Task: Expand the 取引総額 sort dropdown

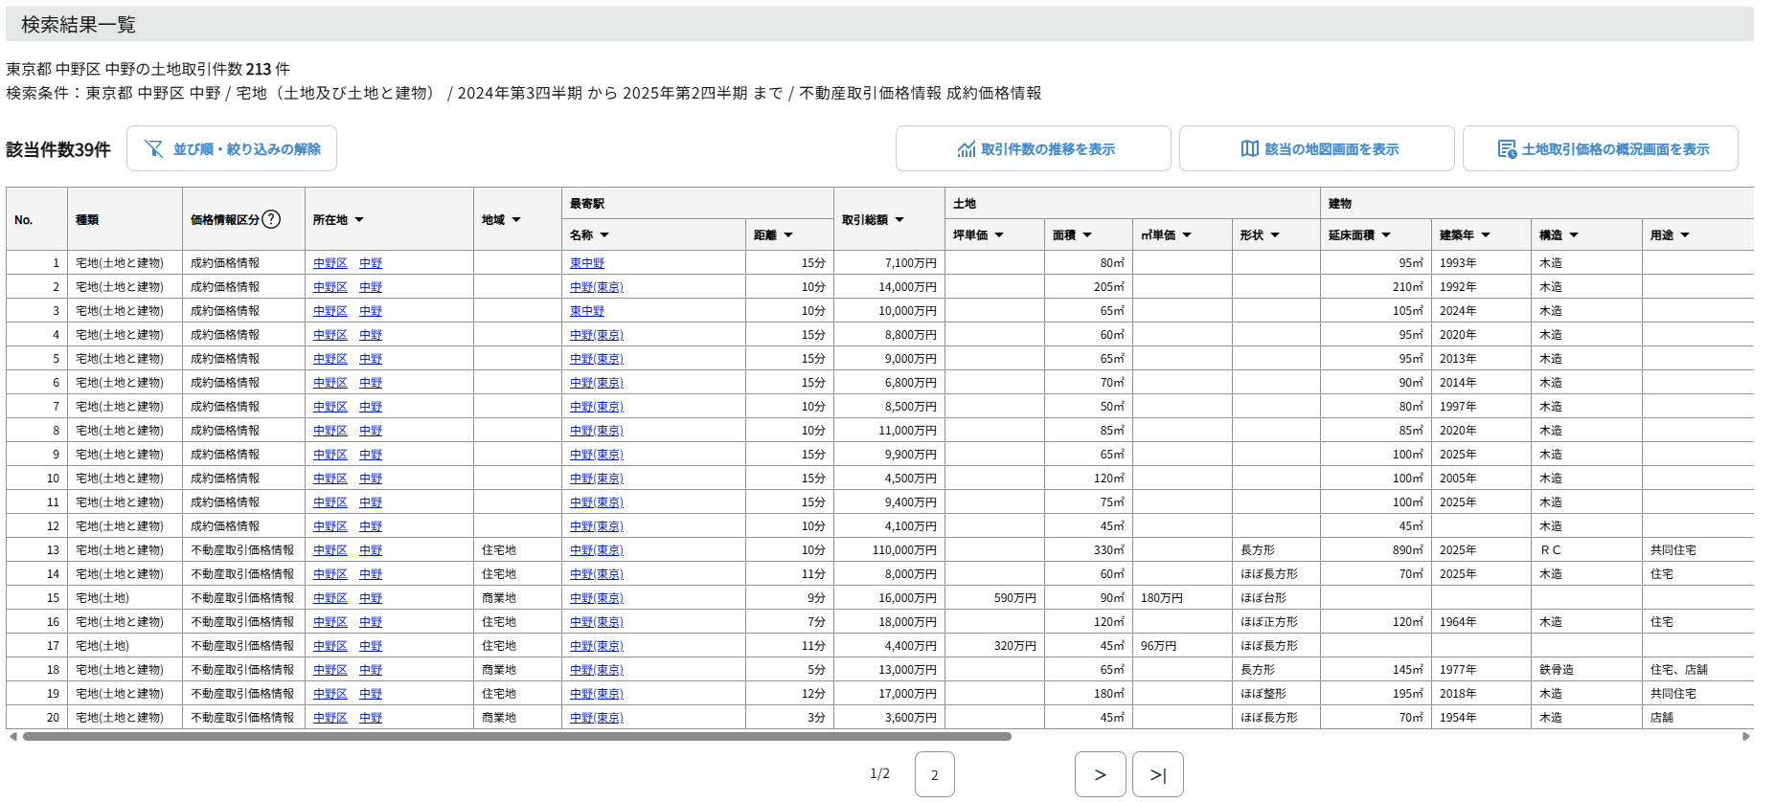Action: pyautogui.click(x=899, y=220)
